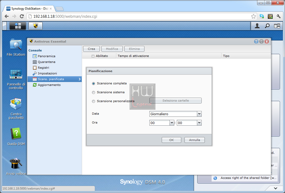Close the Antivirus Essential window
The image size is (285, 193).
point(267,42)
